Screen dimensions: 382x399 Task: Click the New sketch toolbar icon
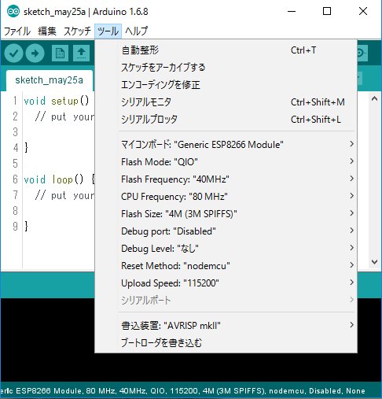pyautogui.click(x=60, y=54)
